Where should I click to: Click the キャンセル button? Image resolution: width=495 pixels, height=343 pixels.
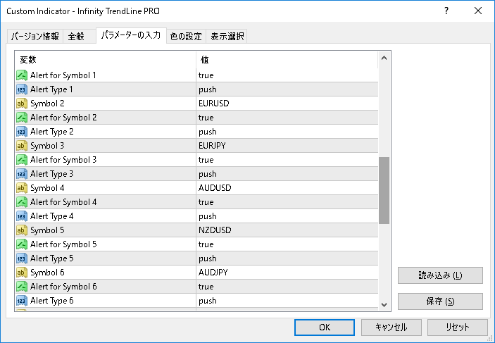coord(391,328)
